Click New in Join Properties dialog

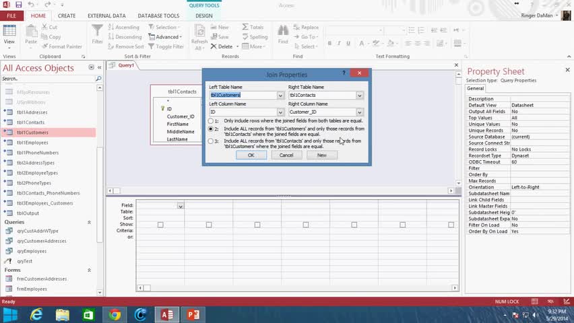pos(322,155)
